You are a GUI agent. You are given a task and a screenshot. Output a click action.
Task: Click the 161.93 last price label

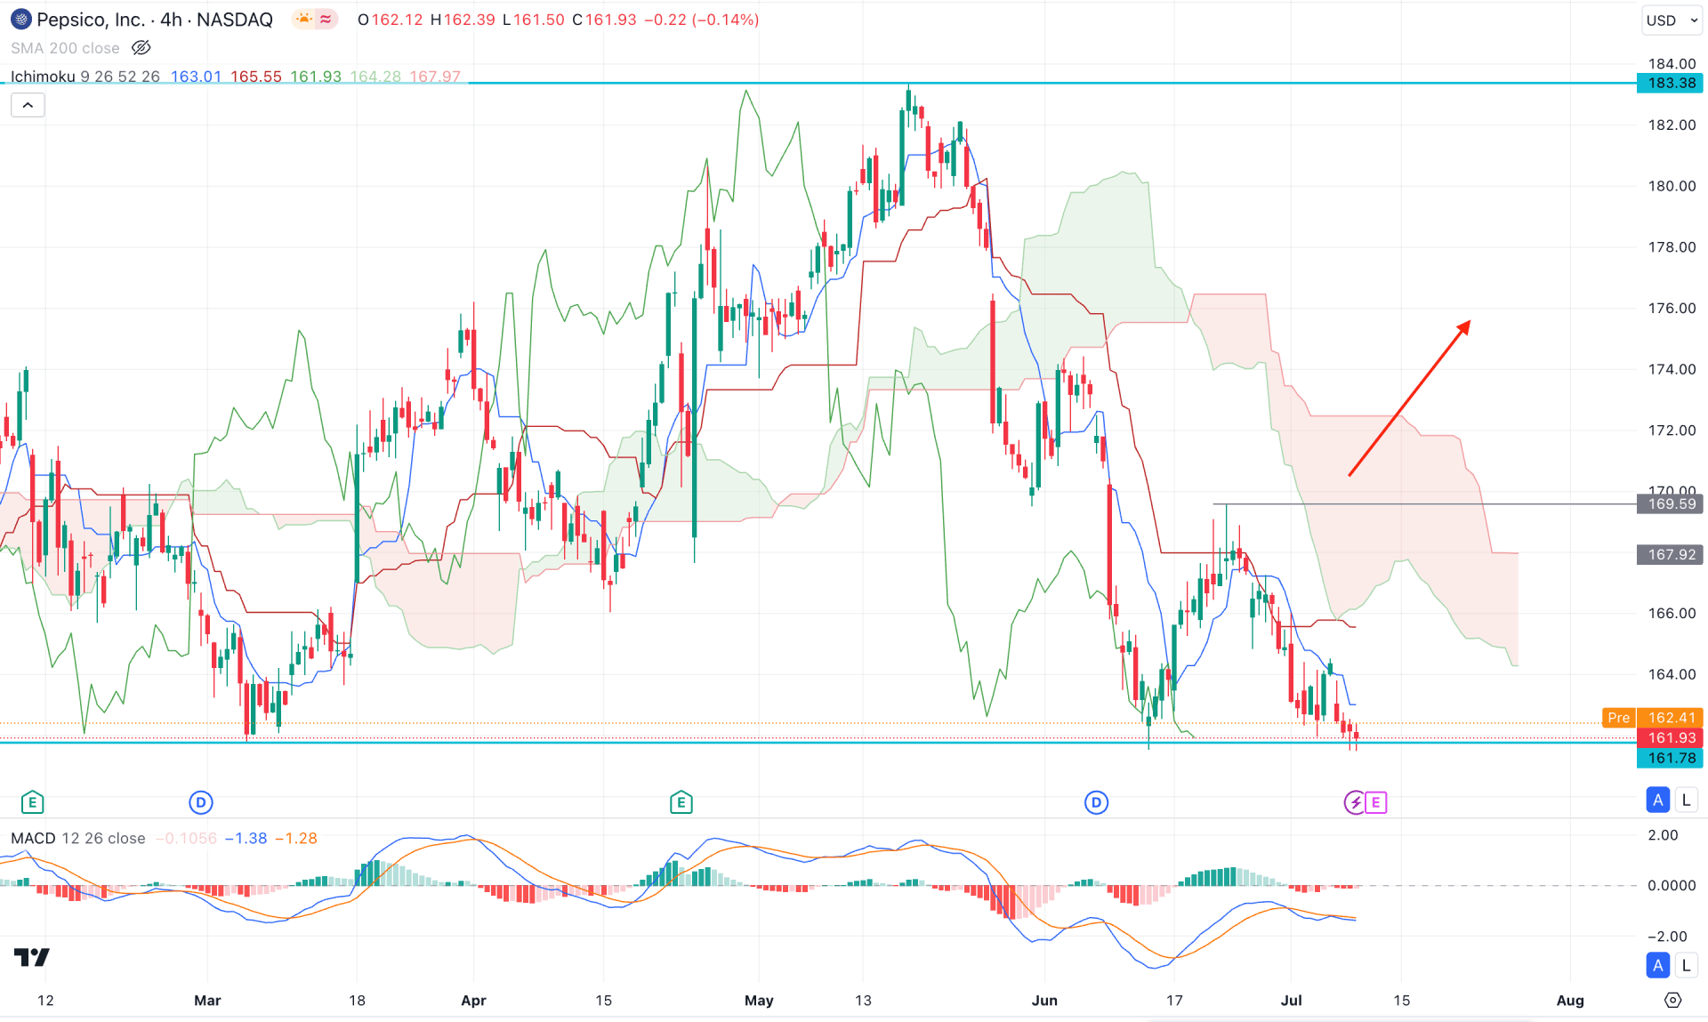tap(1670, 737)
